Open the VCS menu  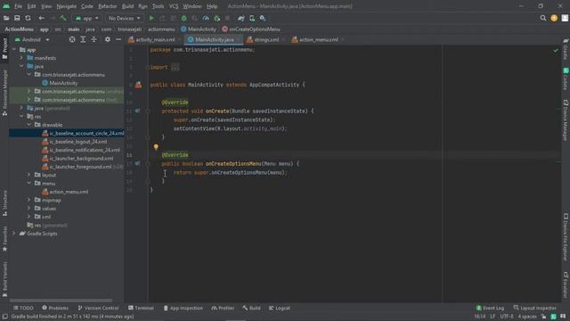[174, 6]
